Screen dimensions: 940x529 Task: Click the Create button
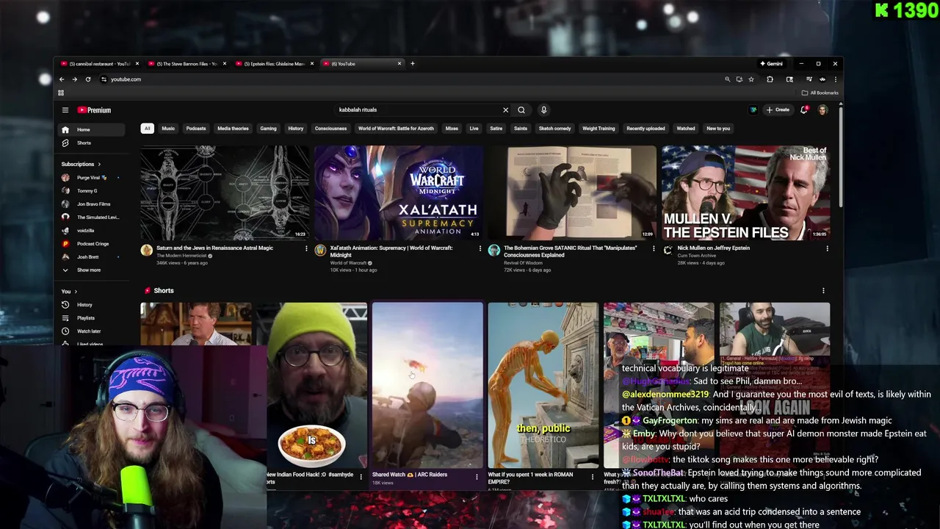(778, 110)
